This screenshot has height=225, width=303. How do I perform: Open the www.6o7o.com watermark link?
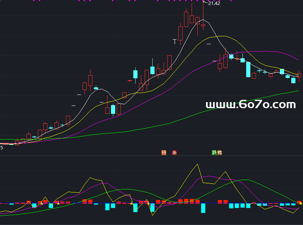(250, 105)
